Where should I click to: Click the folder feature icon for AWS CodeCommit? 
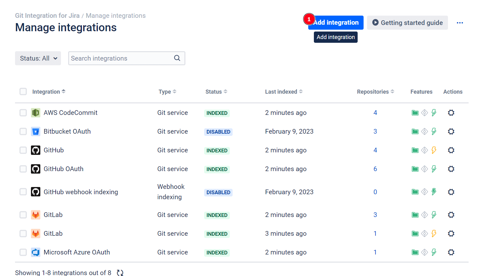[x=415, y=113]
